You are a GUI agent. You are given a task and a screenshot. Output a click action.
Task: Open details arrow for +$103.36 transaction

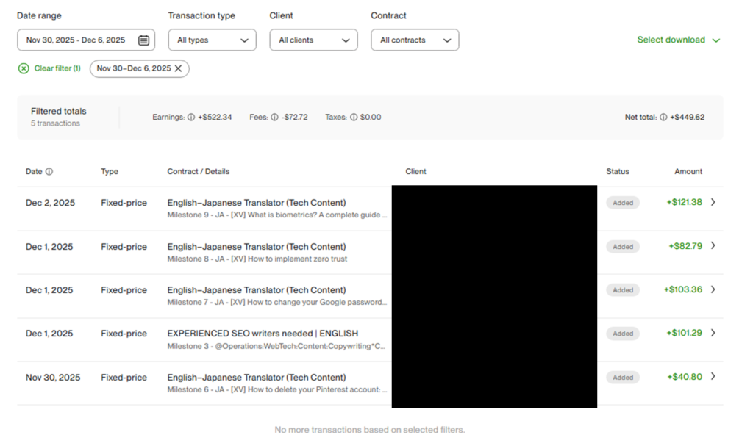pos(713,289)
